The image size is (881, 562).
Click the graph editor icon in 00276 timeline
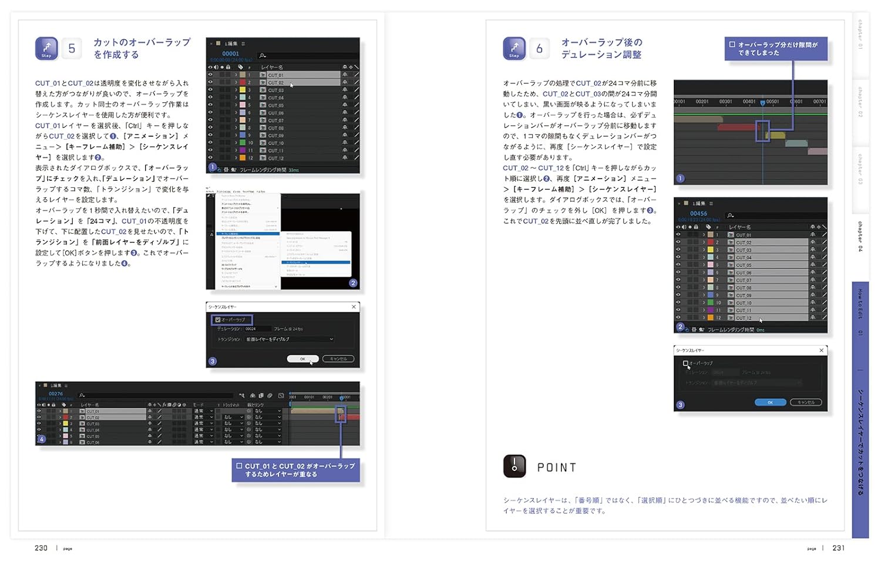point(281,395)
